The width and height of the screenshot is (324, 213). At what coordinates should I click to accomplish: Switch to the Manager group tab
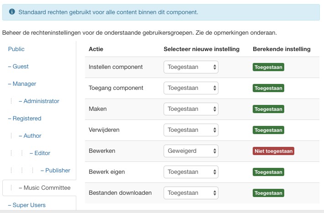[24, 84]
